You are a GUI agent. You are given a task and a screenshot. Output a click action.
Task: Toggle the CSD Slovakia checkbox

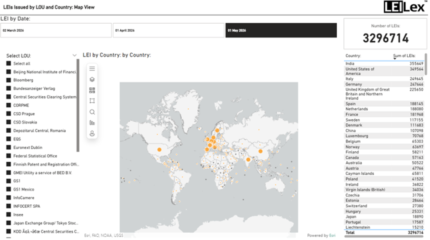[x=9, y=122]
